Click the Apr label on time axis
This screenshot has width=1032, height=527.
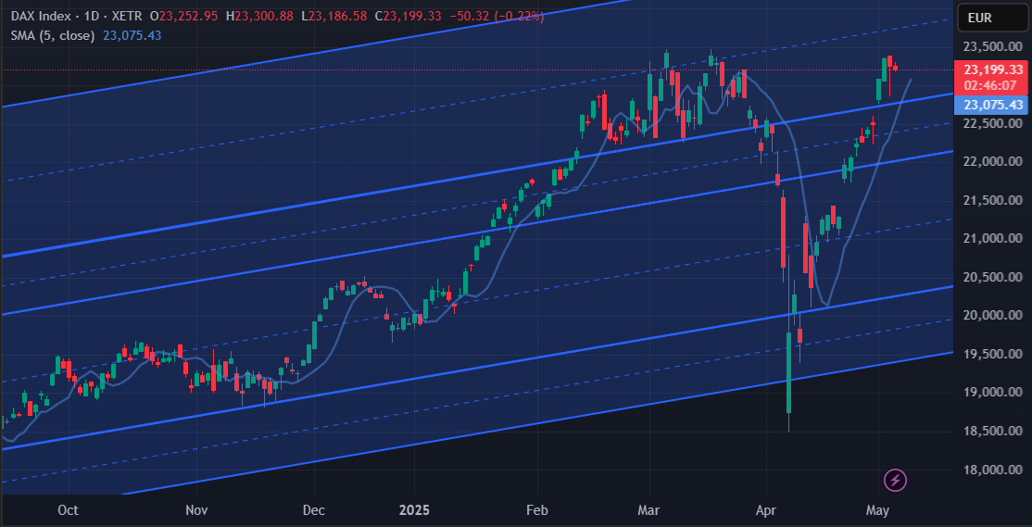[766, 510]
